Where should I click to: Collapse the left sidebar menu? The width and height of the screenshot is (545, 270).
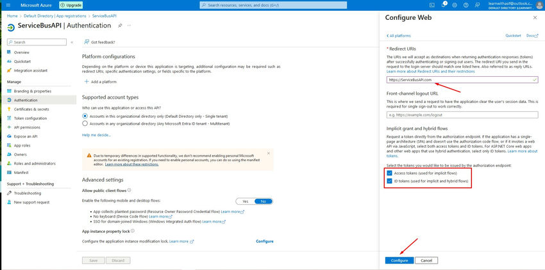[x=72, y=42]
